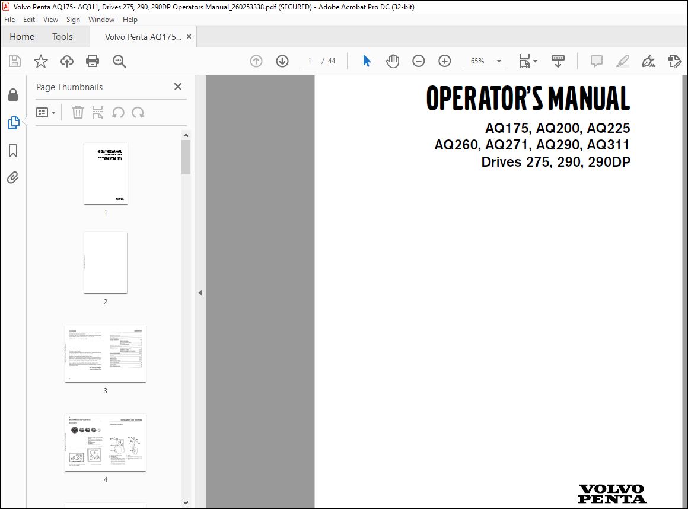Select the highlight text tool

click(x=623, y=61)
